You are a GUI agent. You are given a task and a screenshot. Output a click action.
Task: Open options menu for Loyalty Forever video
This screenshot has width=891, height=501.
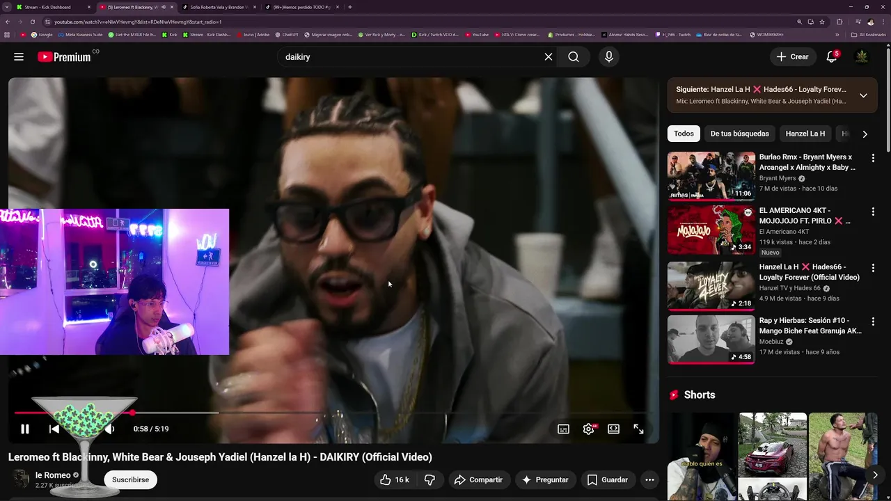pos(873,268)
